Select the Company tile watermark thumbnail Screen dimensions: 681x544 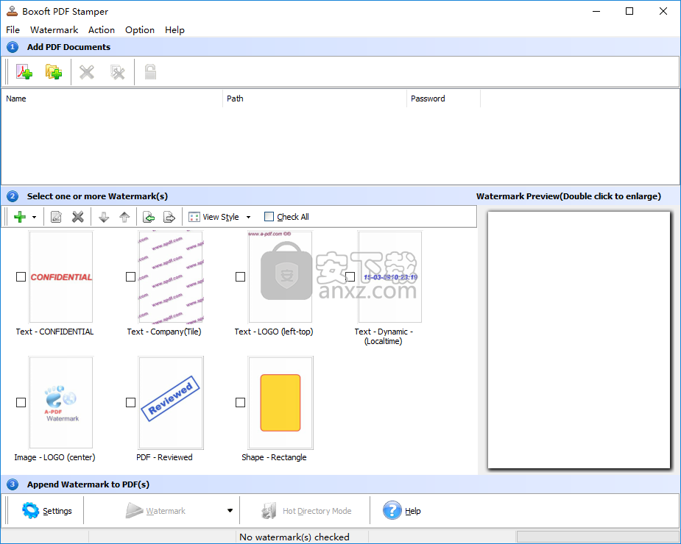[171, 276]
